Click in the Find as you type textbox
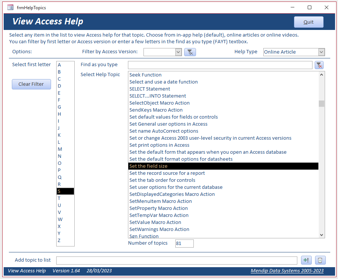The width and height of the screenshot is (338, 279). point(220,65)
